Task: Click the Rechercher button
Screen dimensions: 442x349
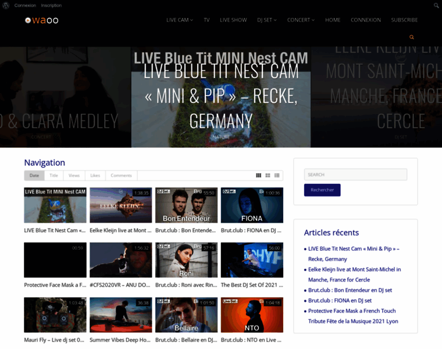Action: 322,190
